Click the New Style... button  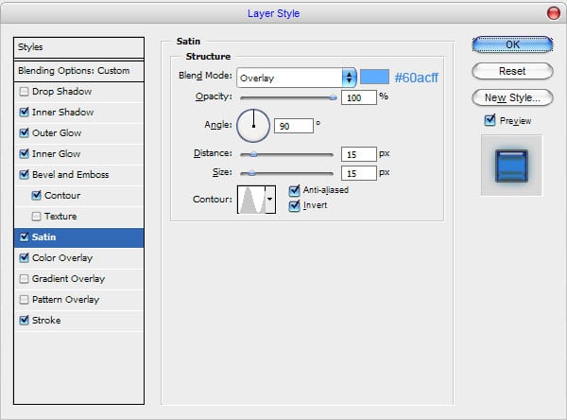click(x=511, y=97)
